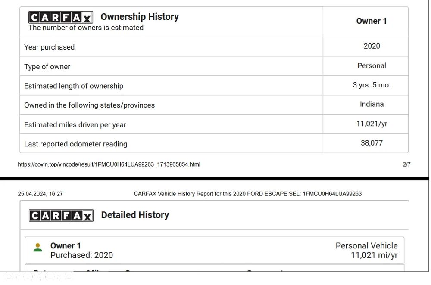Click the CARFAX logo beside Ownership History
The width and height of the screenshot is (431, 285).
coord(61,17)
